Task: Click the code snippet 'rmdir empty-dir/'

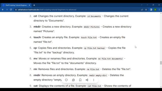Action: pyautogui.click(x=98, y=76)
